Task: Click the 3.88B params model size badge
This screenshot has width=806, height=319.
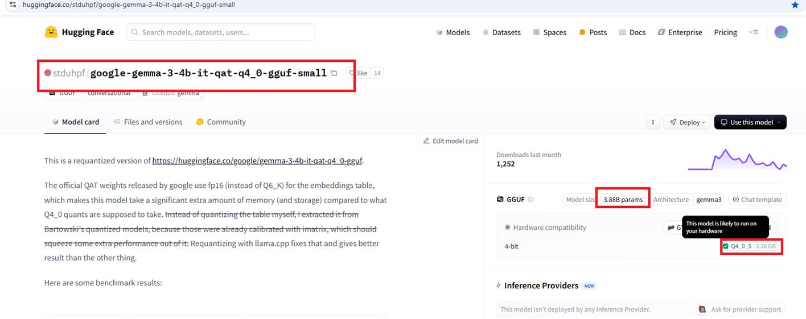Action: point(623,200)
